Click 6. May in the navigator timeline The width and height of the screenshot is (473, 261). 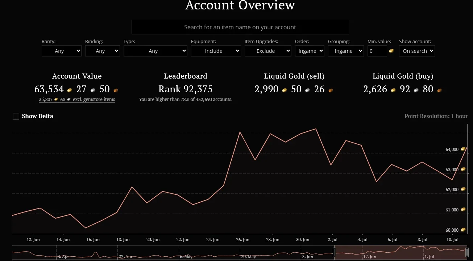coord(187,257)
